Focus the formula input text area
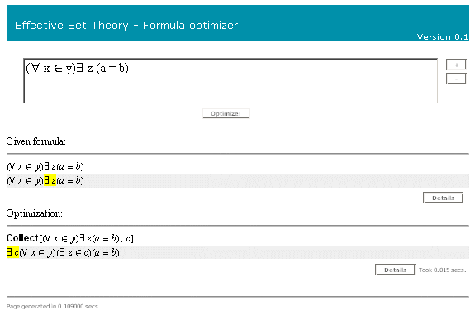This screenshot has height=325, width=475. (x=230, y=81)
